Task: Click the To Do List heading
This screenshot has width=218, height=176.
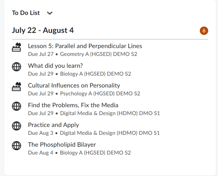Action: pos(26,13)
